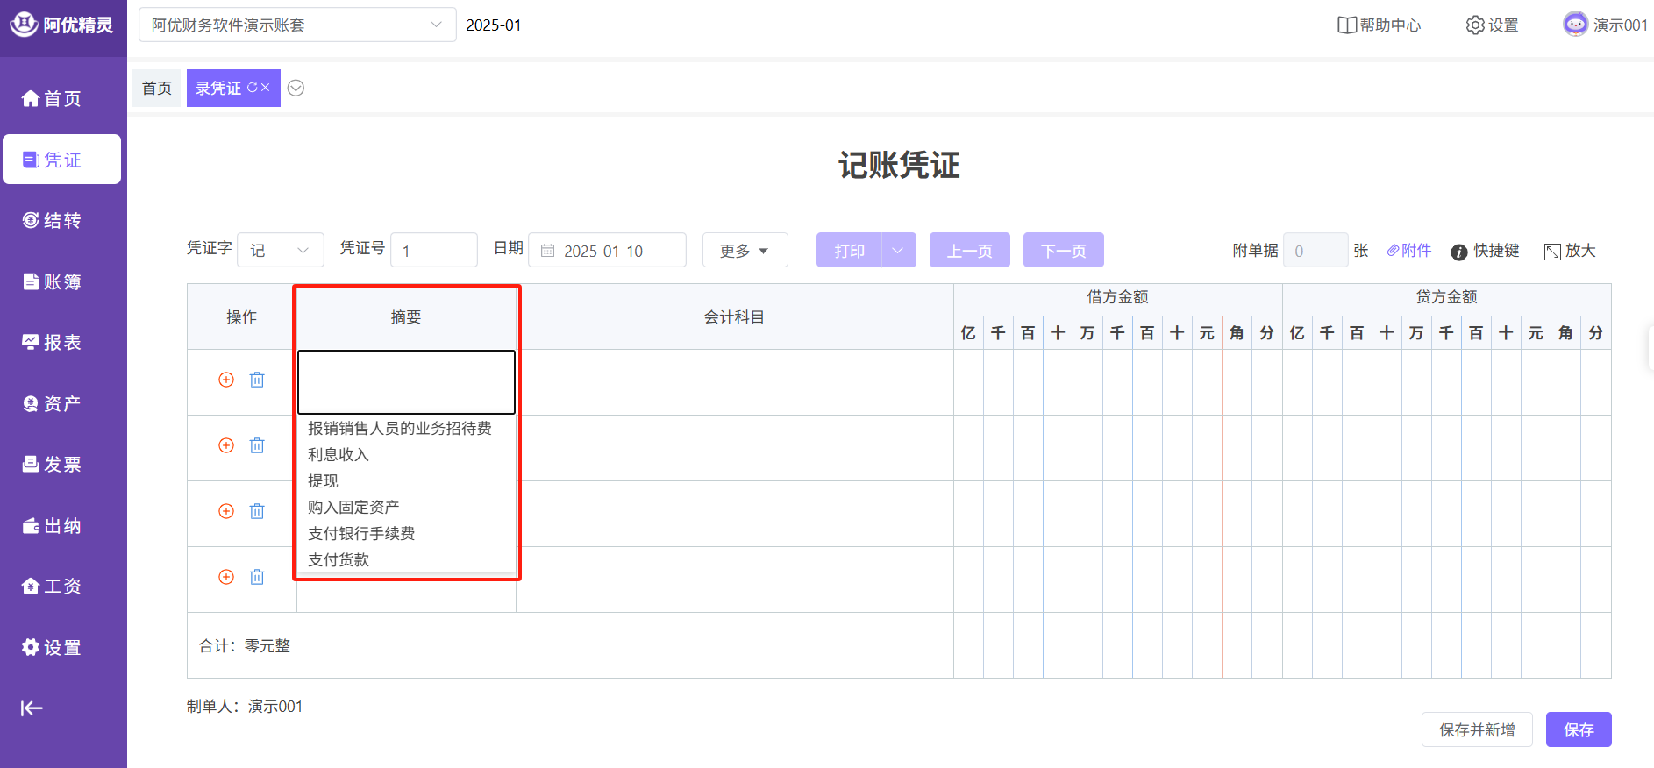Click the date field showing 2025-01-10
The image size is (1654, 768).
click(607, 251)
